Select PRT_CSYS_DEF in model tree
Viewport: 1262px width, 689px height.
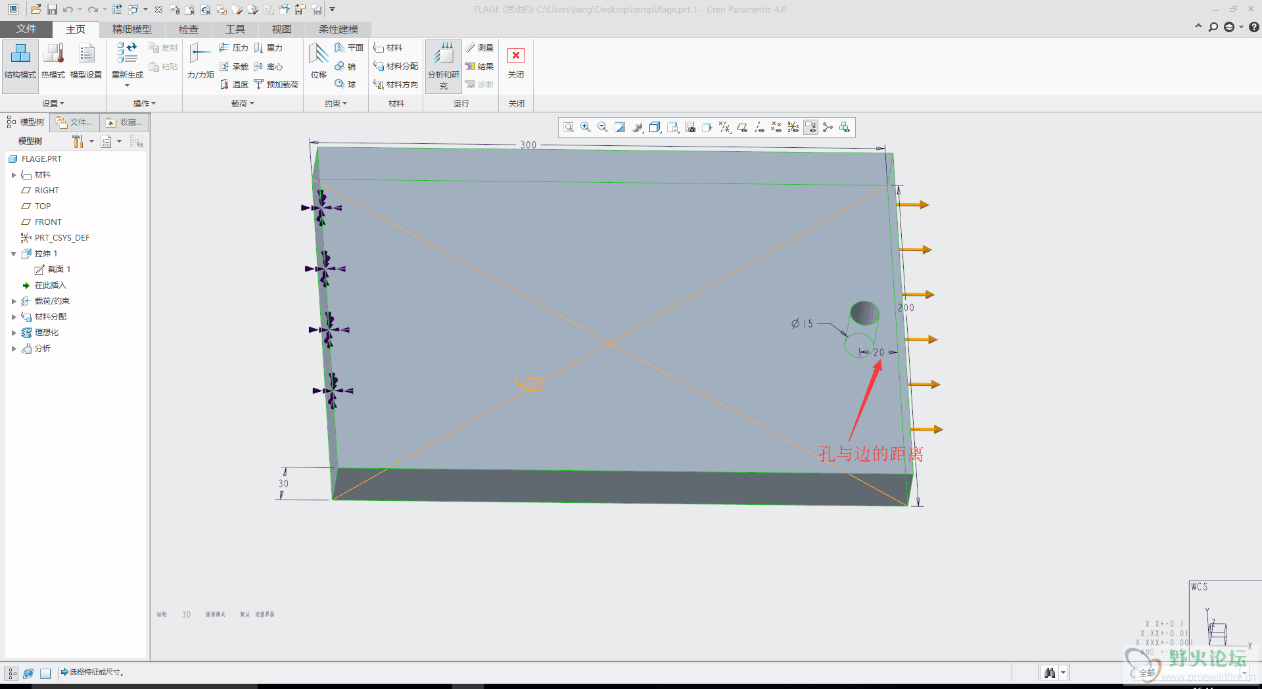[x=55, y=238]
